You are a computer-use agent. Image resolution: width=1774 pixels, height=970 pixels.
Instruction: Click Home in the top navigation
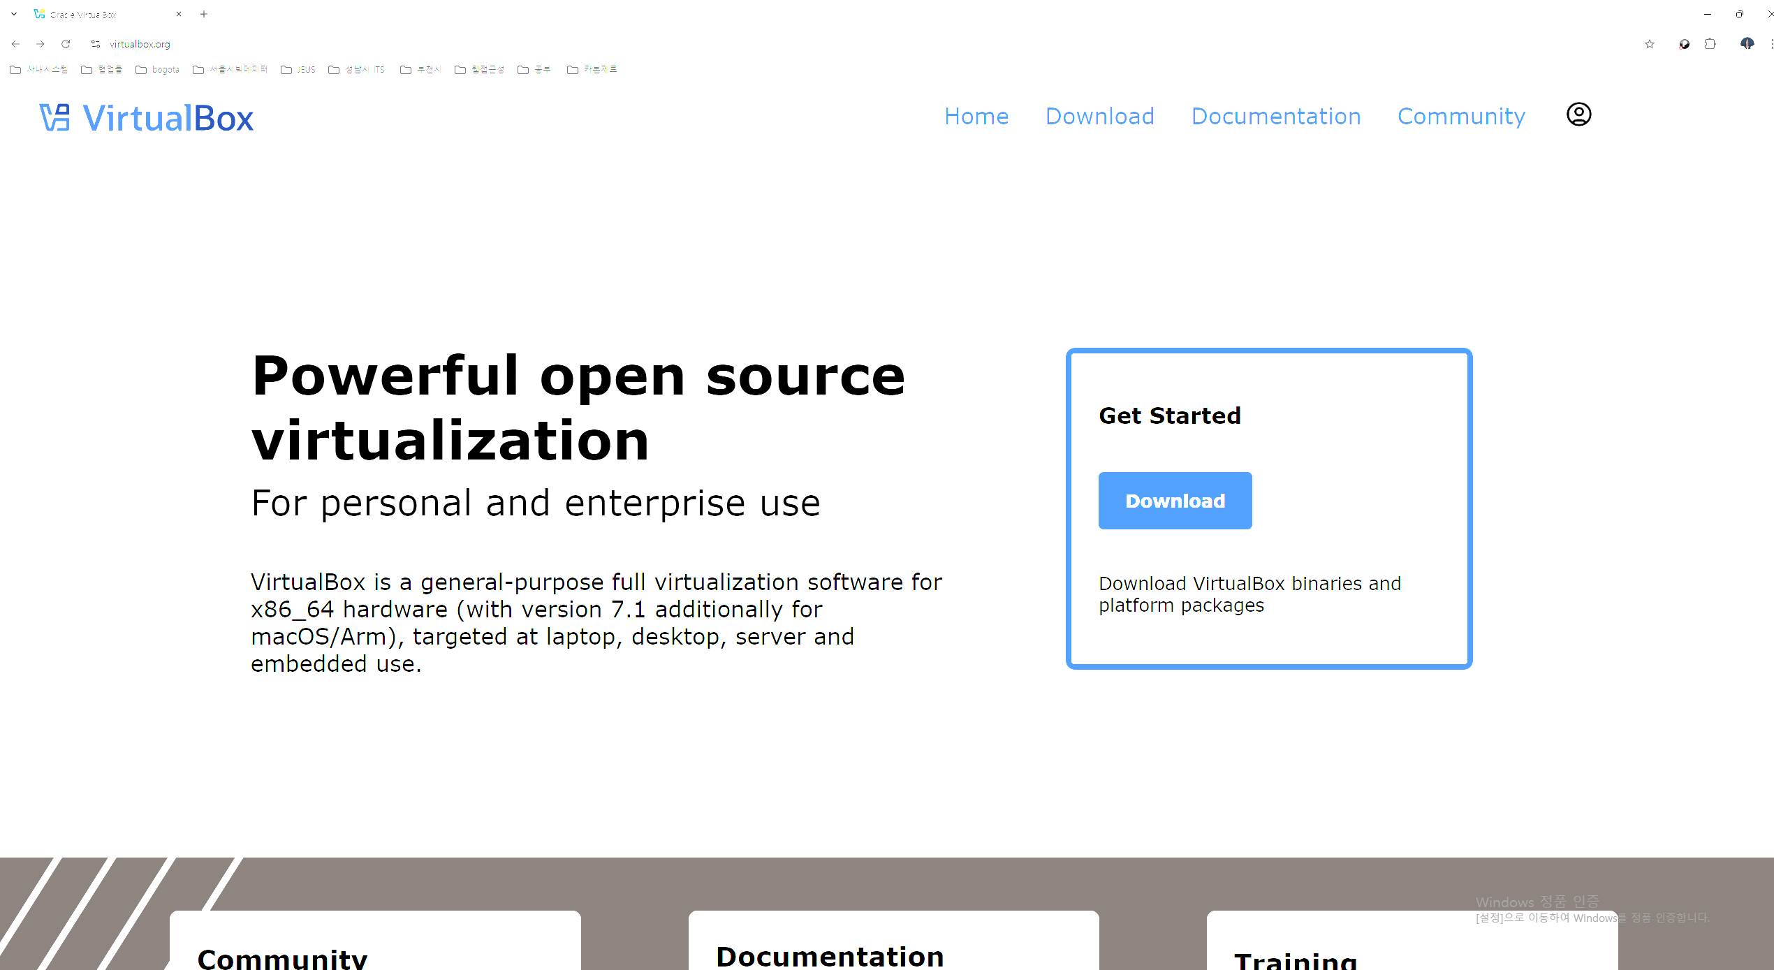[x=976, y=116]
